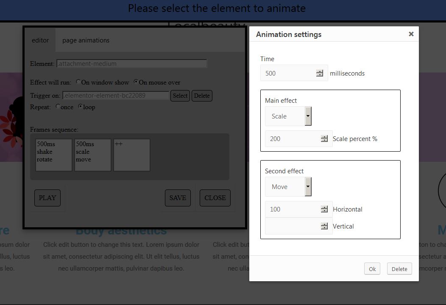Click the Vertical move spinner arrows
Image resolution: width=446 pixels, height=305 pixels.
[324, 226]
